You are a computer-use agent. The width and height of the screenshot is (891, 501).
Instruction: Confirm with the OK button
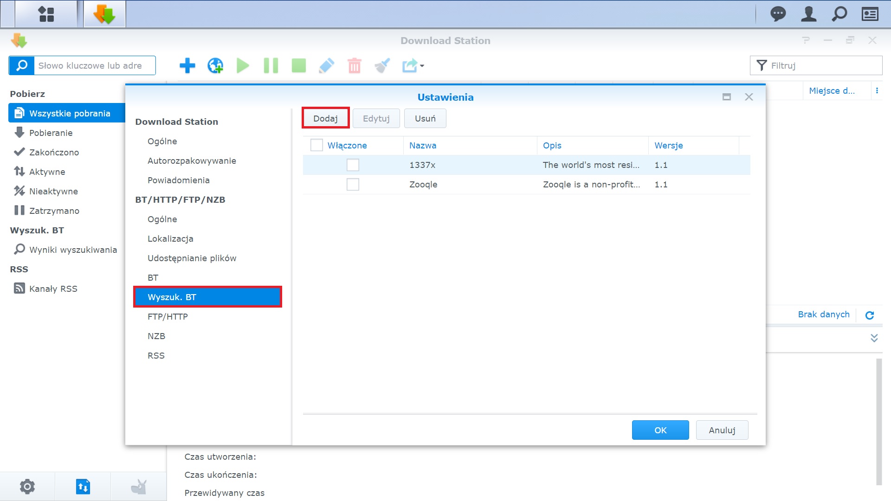click(x=660, y=430)
